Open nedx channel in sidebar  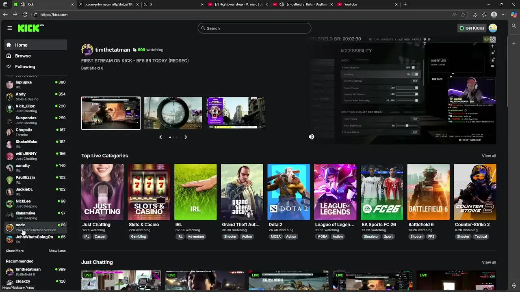tap(36, 227)
